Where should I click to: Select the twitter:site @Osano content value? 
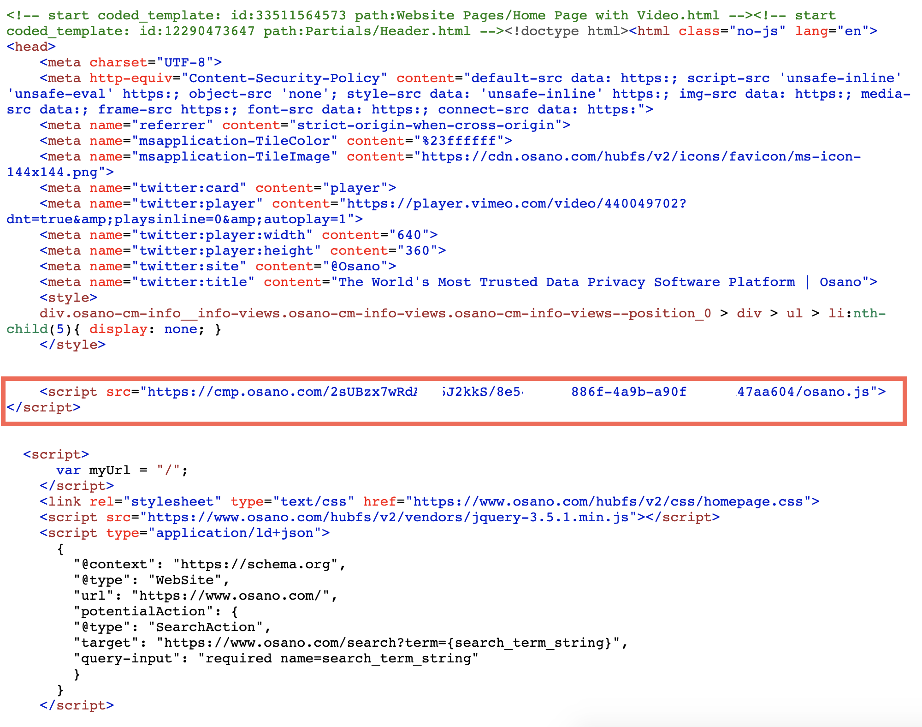click(x=355, y=266)
